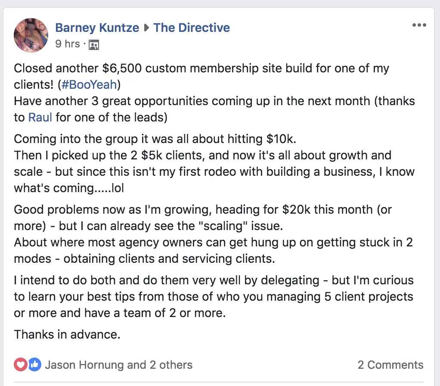Expand the "2 Comments" thread
This screenshot has height=386, width=440.
point(390,365)
